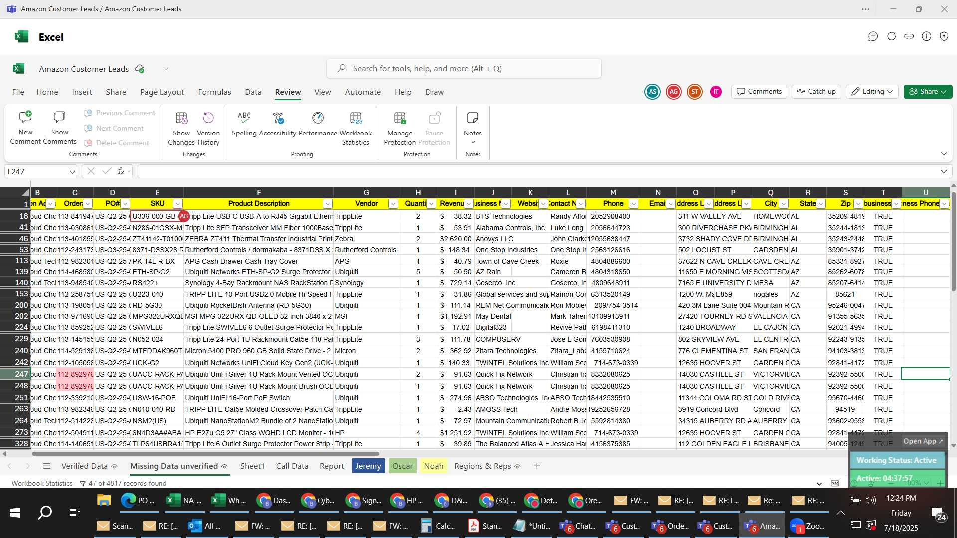
Task: Click the AS collaborator avatar
Action: coord(652,92)
